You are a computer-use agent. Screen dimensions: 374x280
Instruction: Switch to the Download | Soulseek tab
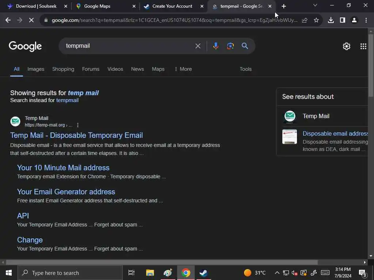click(36, 6)
